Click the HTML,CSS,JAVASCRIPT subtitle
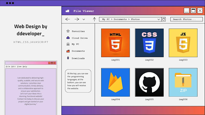 tap(31, 42)
